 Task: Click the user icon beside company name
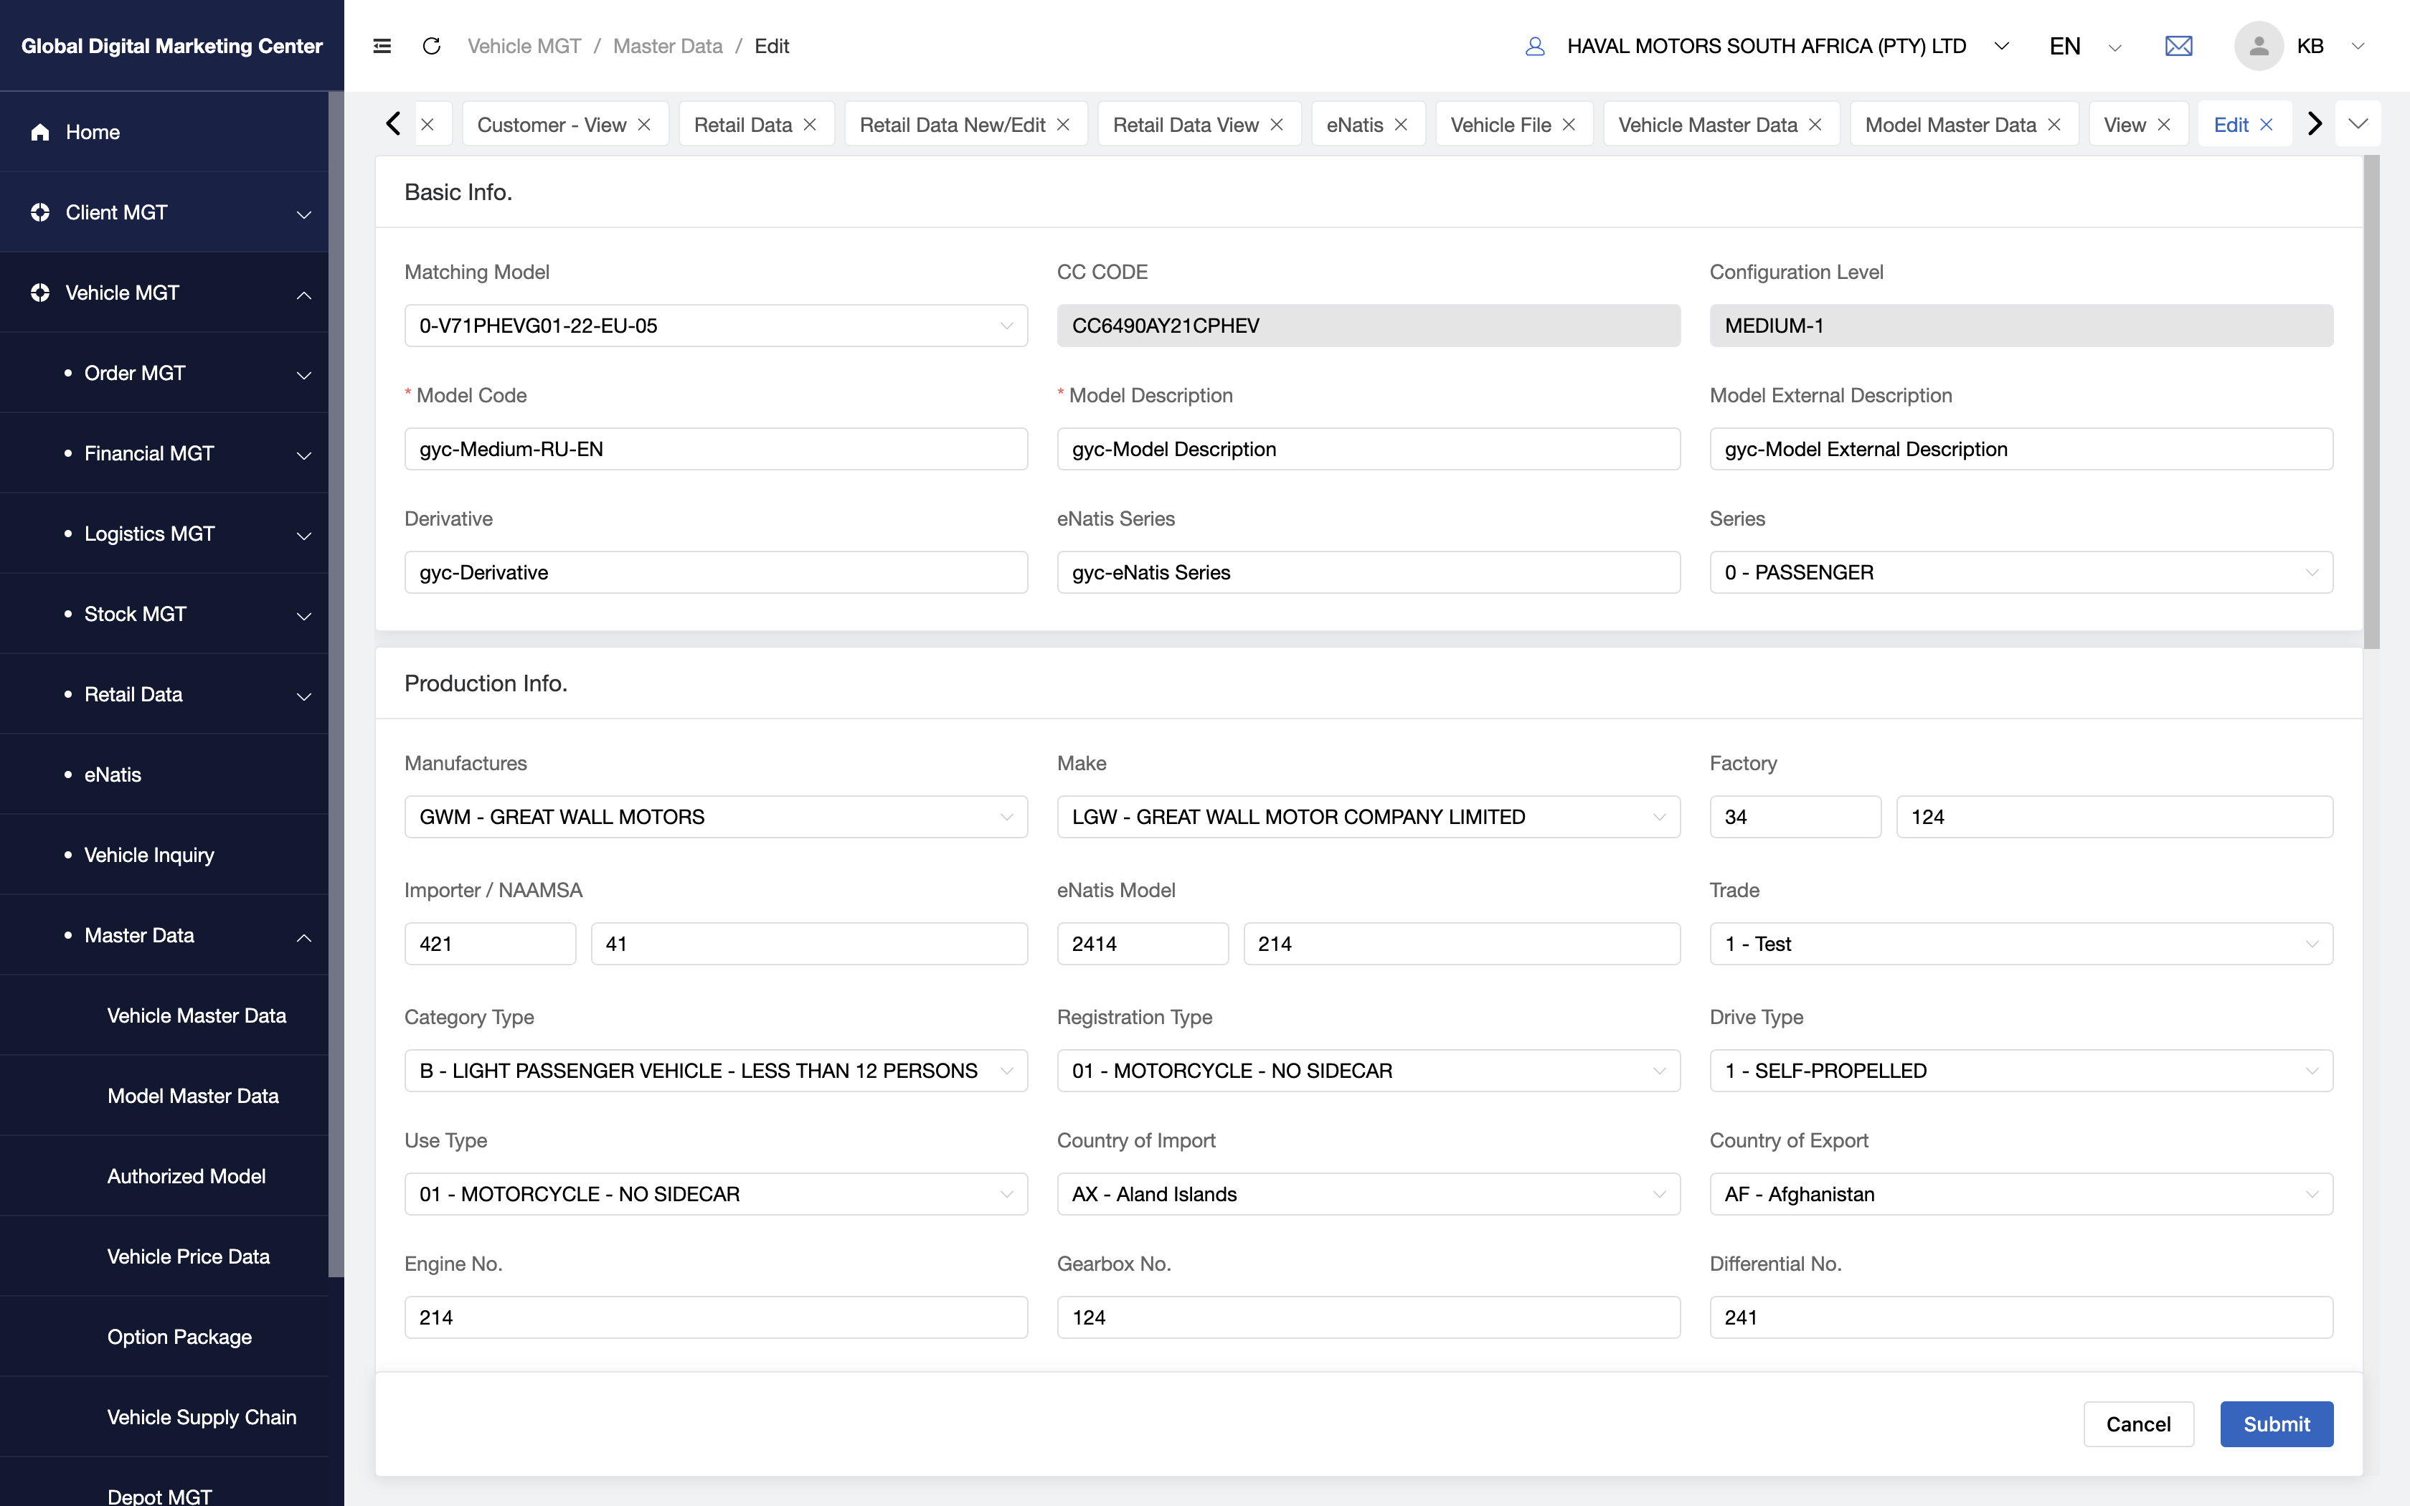point(1535,46)
